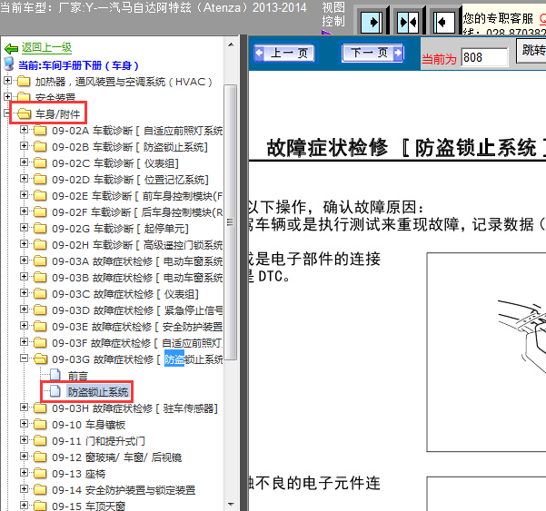The image size is (546, 511).
Task: Click the folder icon for 09-10 车身镶板
Action: coord(40,425)
